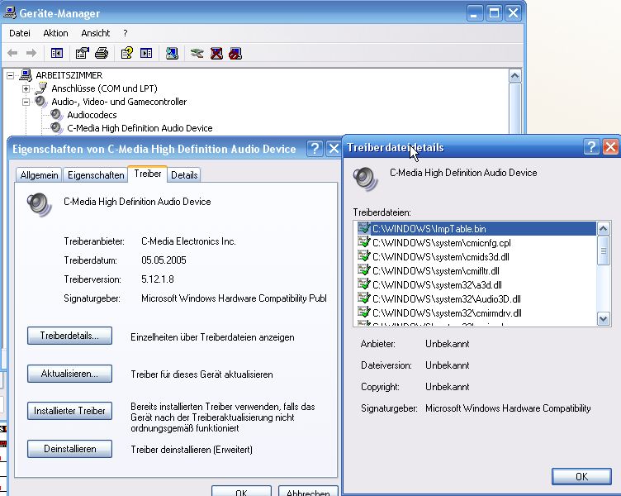Click the speaker icon in Eigenschaften dialog

[x=39, y=204]
